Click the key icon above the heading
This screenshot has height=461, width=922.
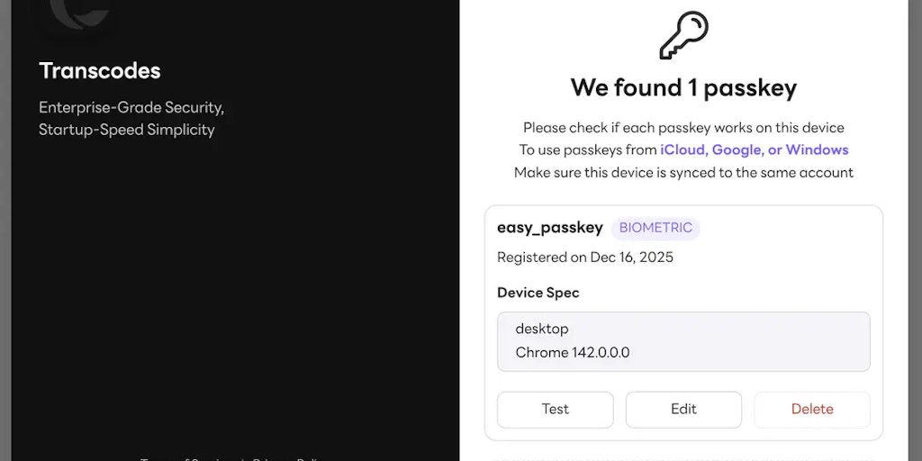coord(683,35)
